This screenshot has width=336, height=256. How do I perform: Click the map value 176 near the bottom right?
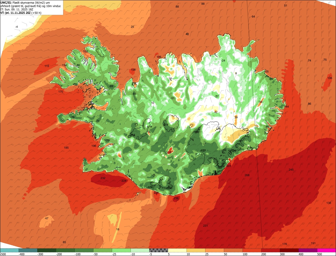click(x=285, y=244)
